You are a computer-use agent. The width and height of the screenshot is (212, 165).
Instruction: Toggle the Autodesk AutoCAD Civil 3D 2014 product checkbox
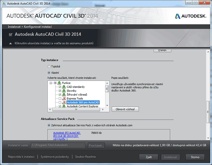coord(10,35)
